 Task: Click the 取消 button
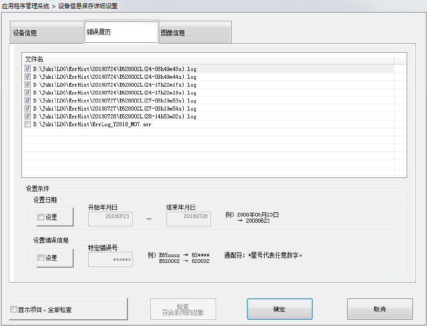pos(379,309)
